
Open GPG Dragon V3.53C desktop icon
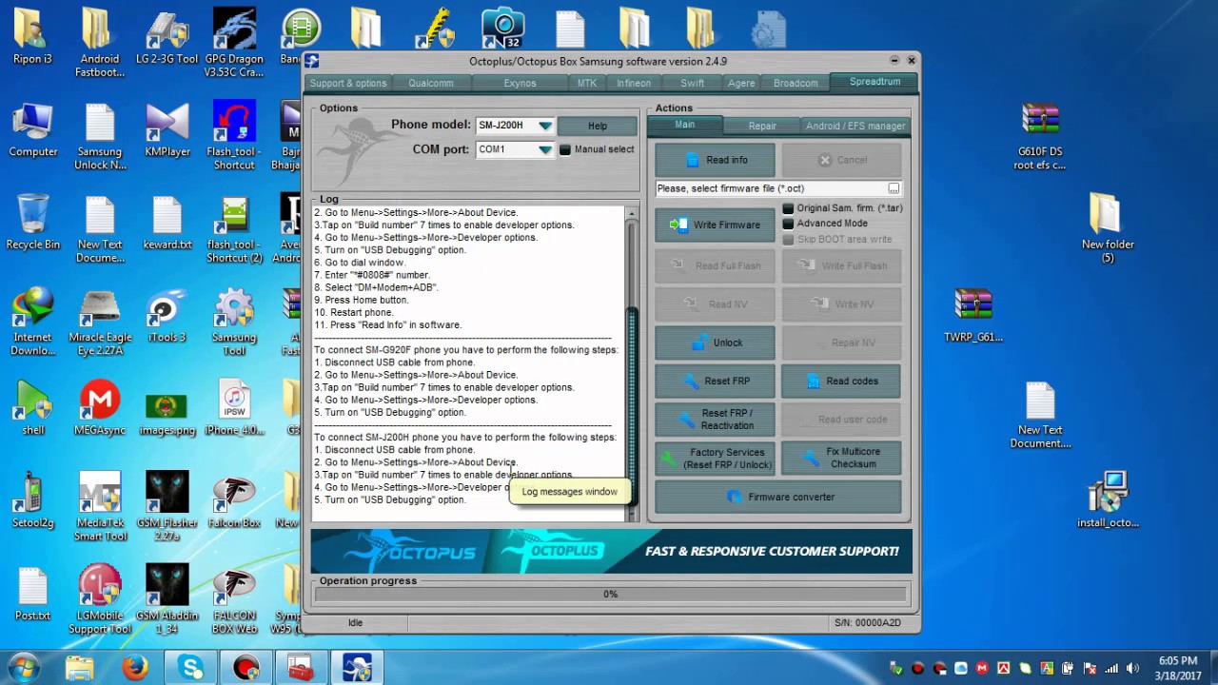[234, 43]
